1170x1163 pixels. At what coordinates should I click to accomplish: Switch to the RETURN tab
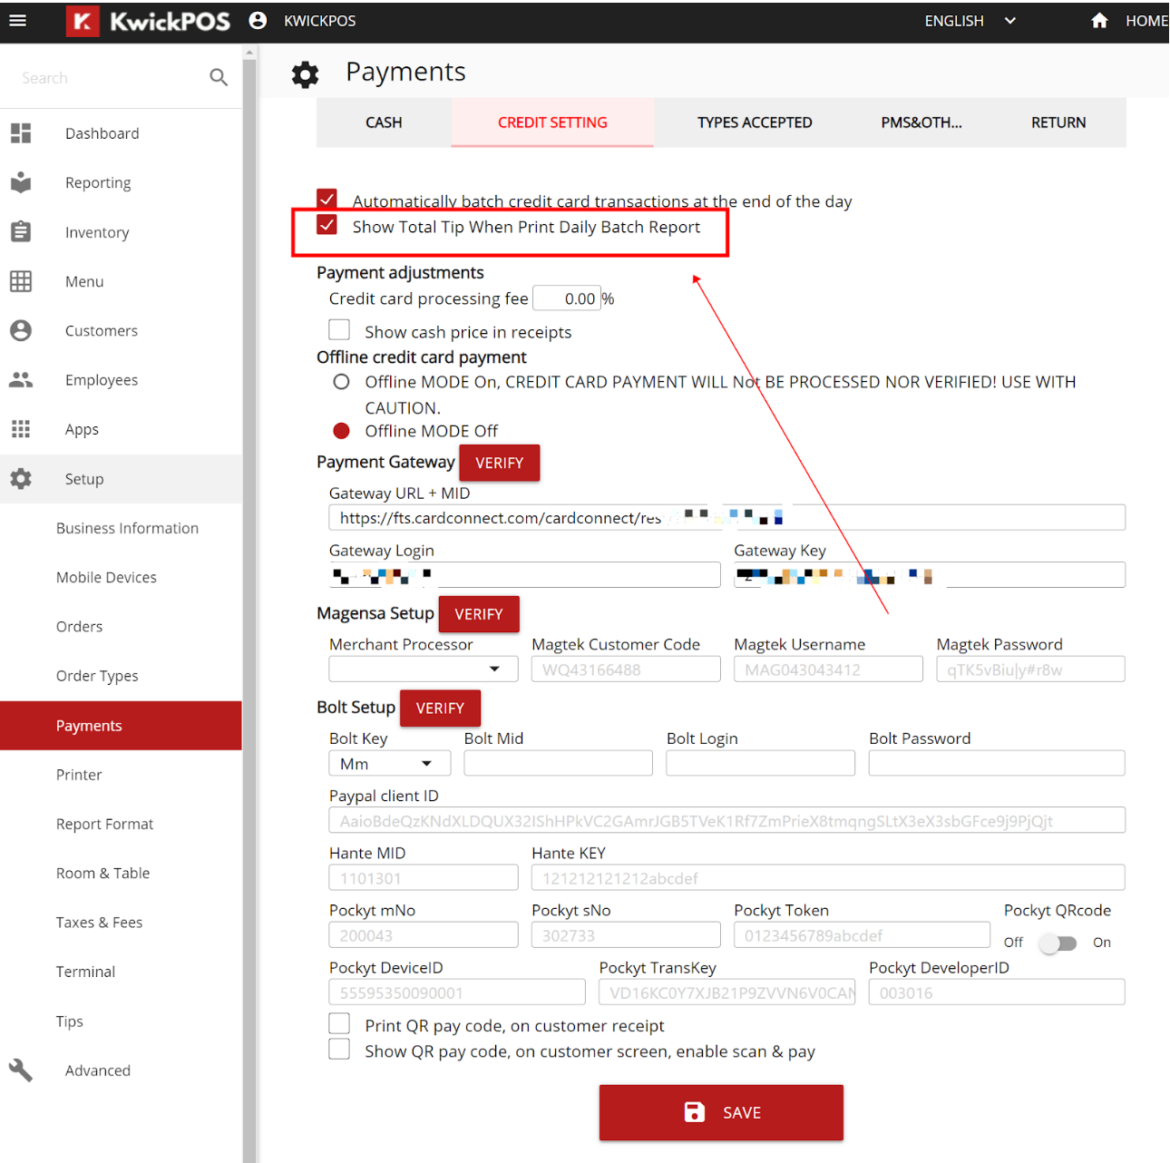click(x=1058, y=122)
